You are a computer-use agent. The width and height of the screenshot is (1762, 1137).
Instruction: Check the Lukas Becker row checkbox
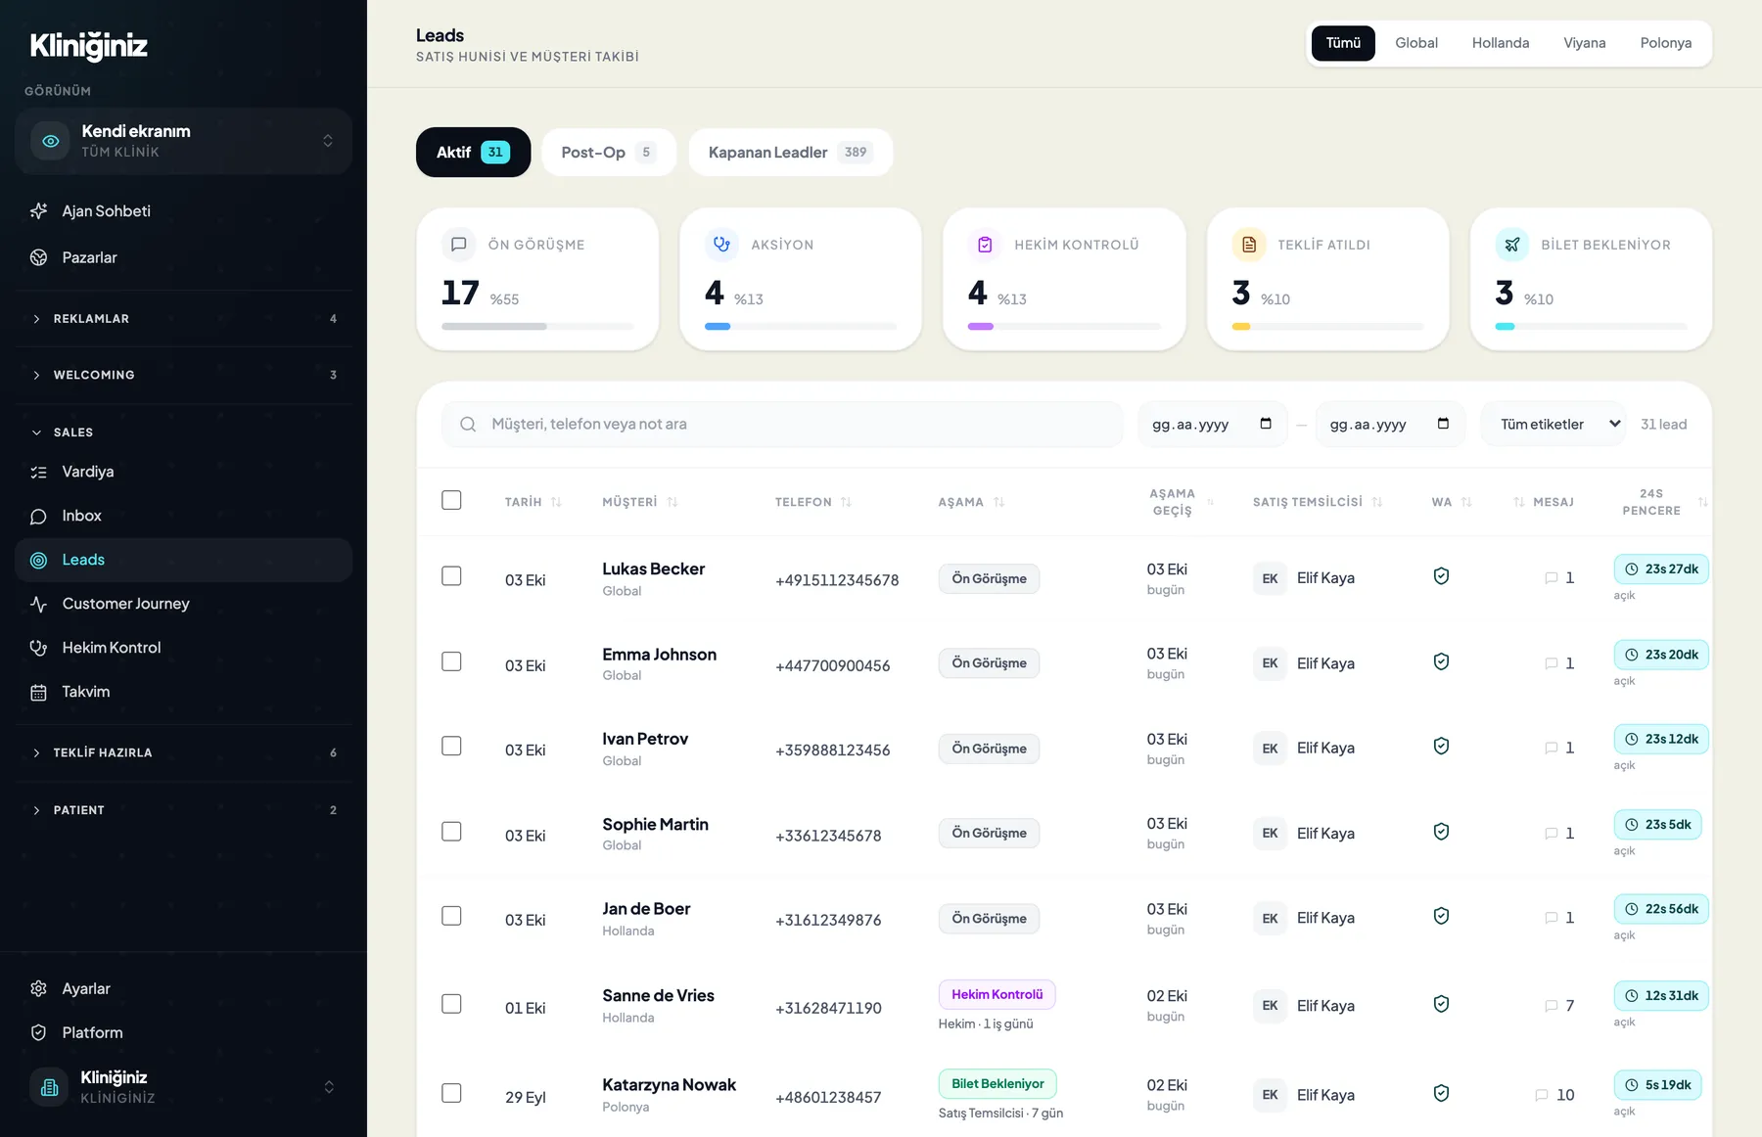point(451,576)
